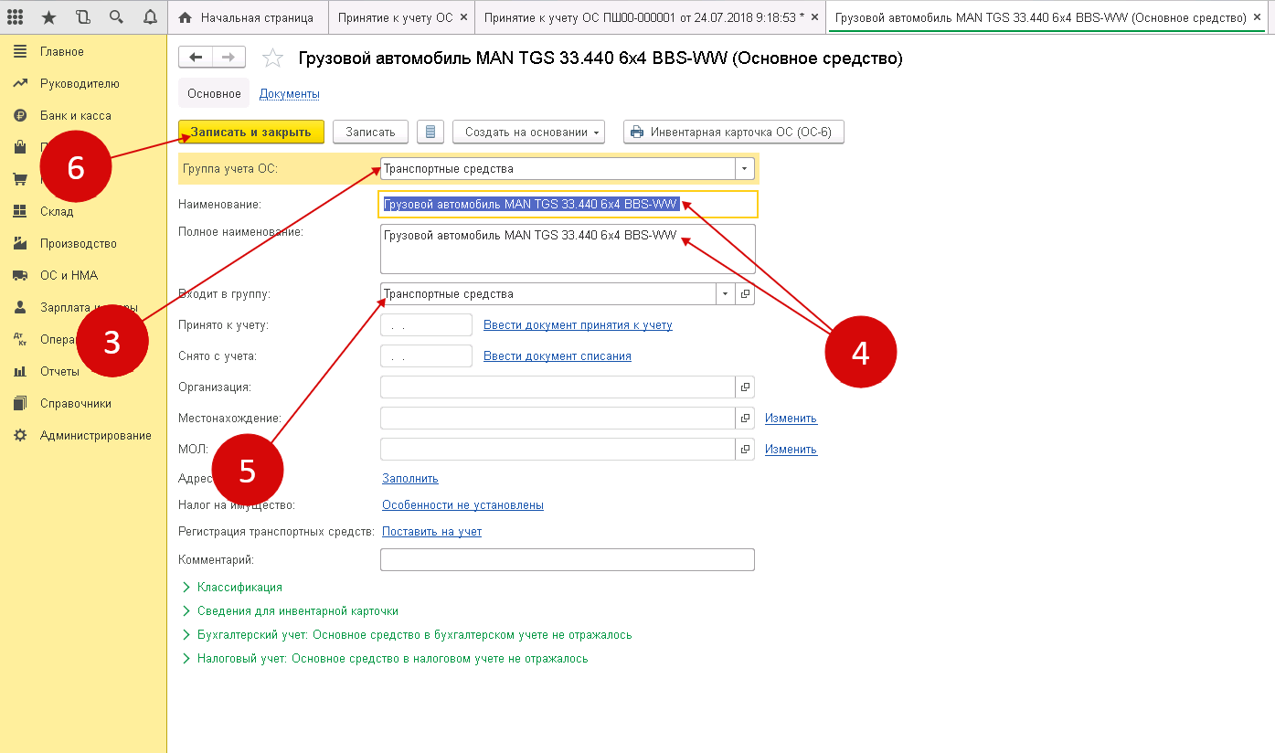Viewport: 1275px width, 753px height.
Task: Switch to Принятие к учету ОС tab
Action: coord(396,17)
